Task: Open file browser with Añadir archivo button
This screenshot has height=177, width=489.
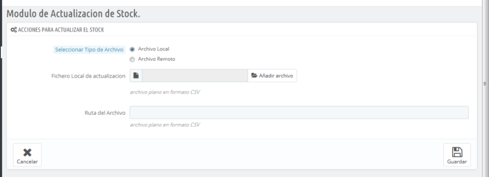Action: (x=272, y=75)
